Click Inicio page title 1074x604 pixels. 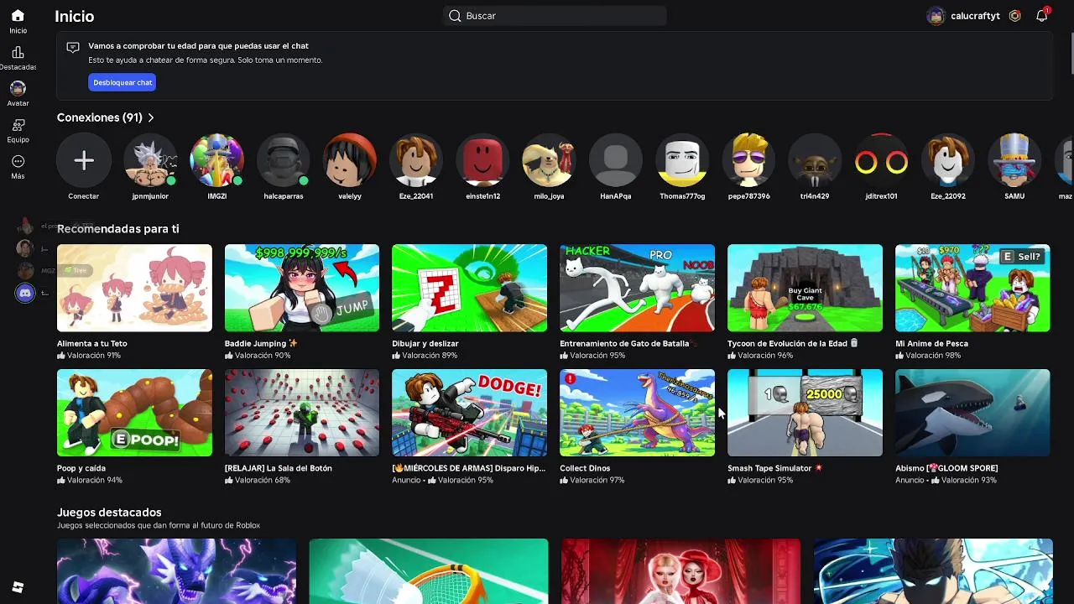(74, 16)
